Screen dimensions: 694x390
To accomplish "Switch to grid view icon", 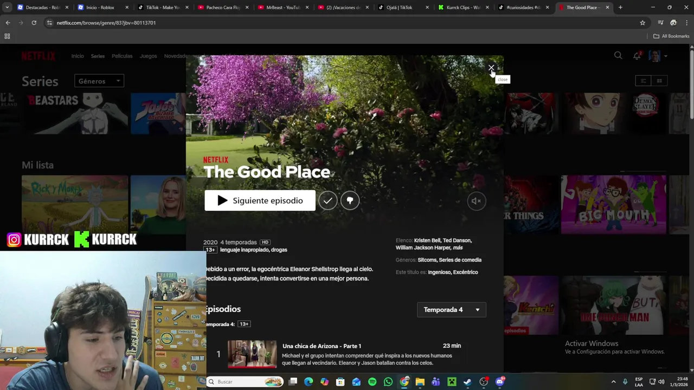I will coord(659,81).
